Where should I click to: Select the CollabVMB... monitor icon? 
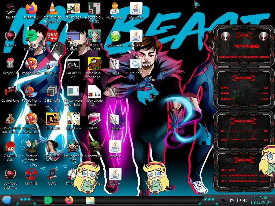tap(94, 119)
